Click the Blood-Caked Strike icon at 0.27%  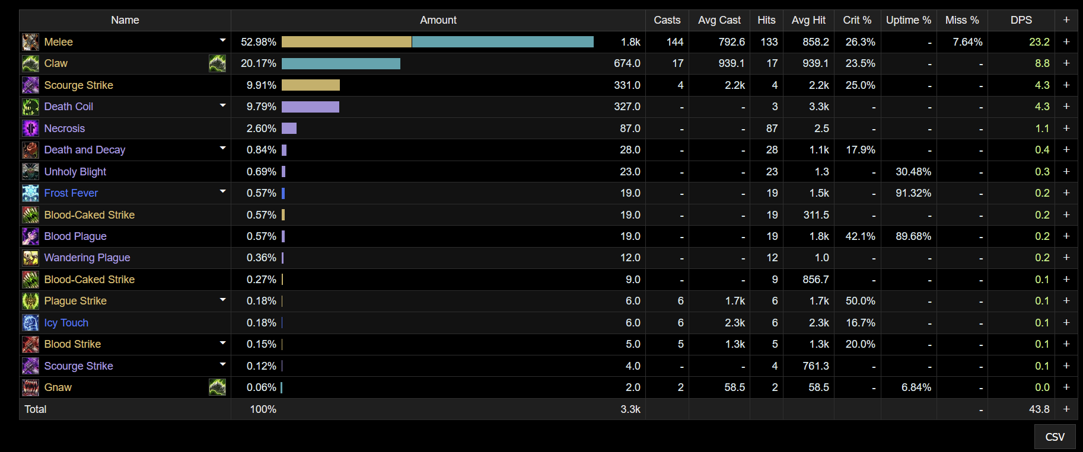click(x=30, y=280)
